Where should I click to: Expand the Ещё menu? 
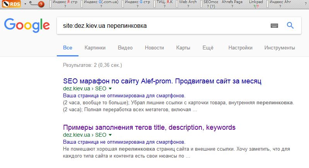pos(208,48)
